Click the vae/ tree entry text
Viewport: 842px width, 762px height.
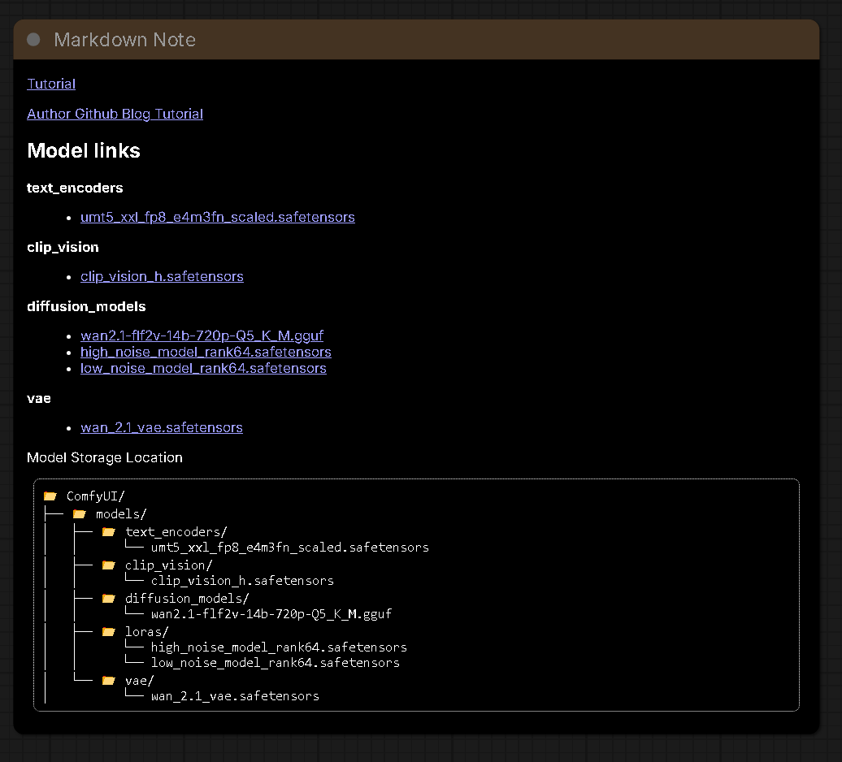point(140,681)
